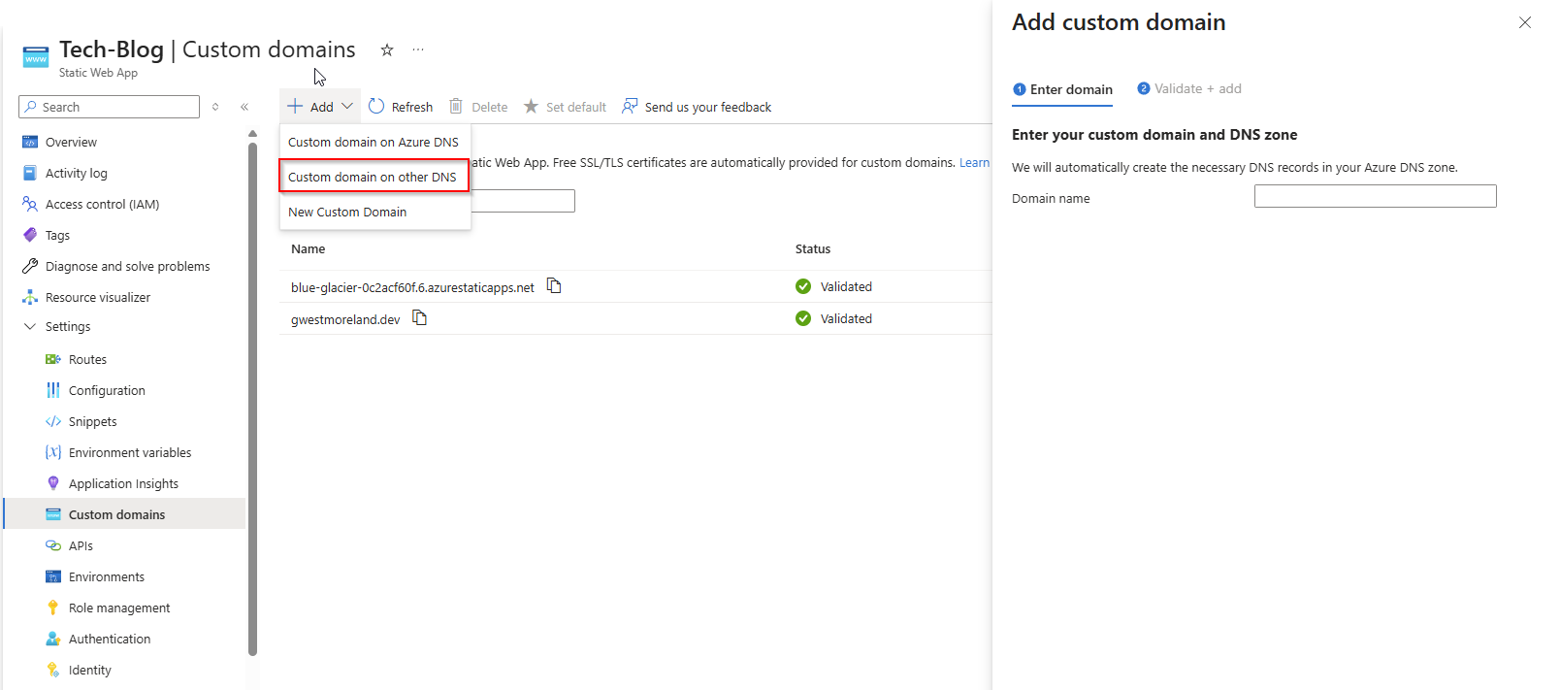
Task: Click the Domain name input field
Action: (x=1375, y=196)
